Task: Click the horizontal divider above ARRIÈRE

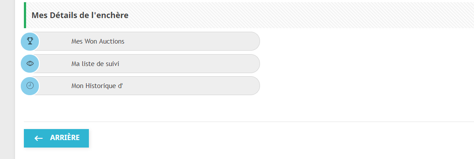Action: coord(249,122)
